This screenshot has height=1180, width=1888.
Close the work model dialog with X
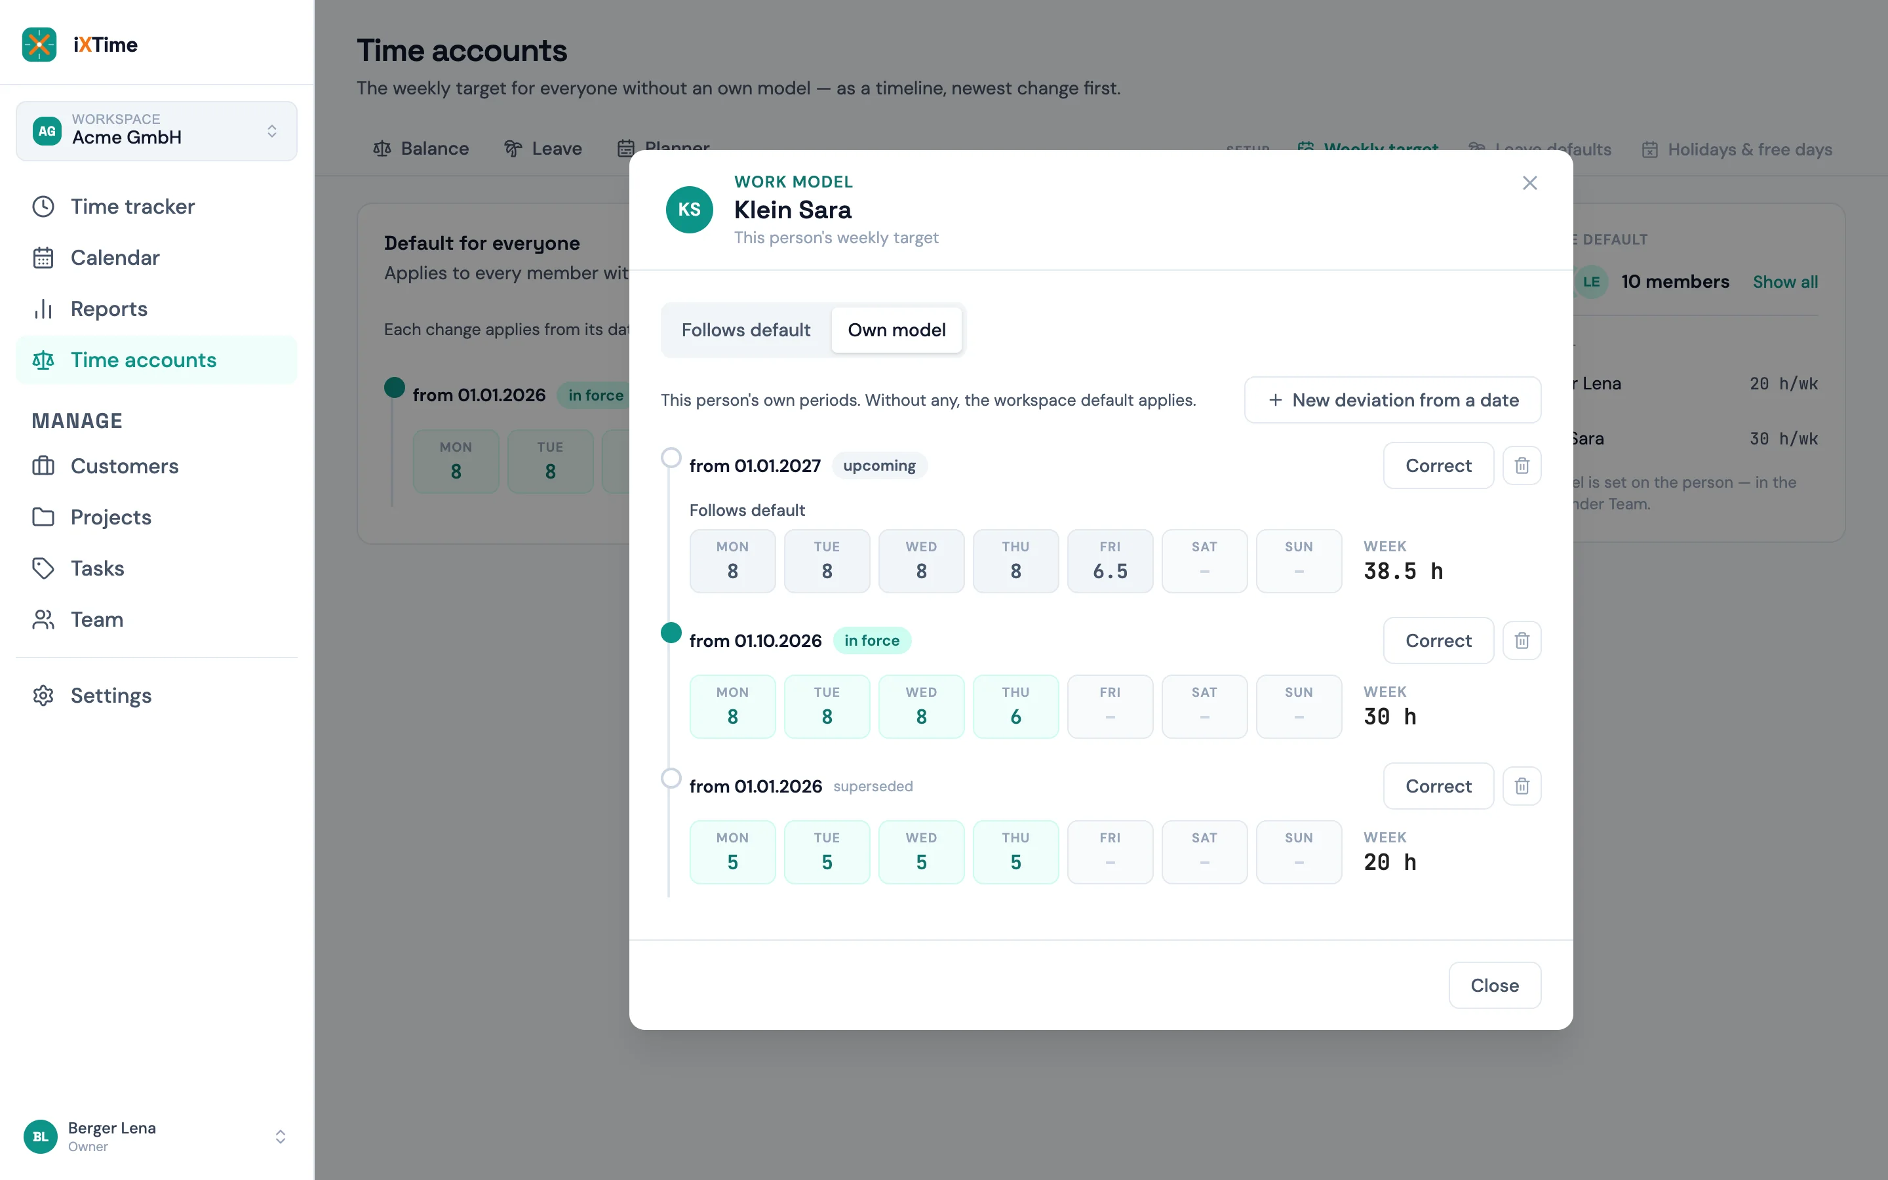point(1529,183)
